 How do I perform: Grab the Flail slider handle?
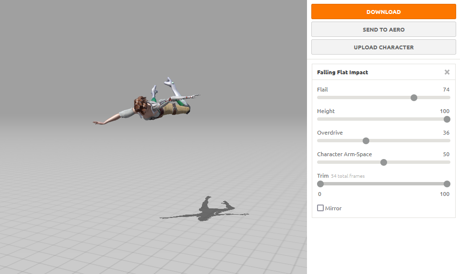click(414, 98)
